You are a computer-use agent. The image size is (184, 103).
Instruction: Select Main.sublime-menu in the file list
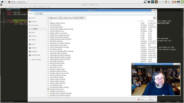tap(56, 67)
